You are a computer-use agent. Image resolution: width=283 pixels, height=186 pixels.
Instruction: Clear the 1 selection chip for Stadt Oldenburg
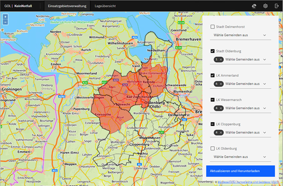(221, 60)
